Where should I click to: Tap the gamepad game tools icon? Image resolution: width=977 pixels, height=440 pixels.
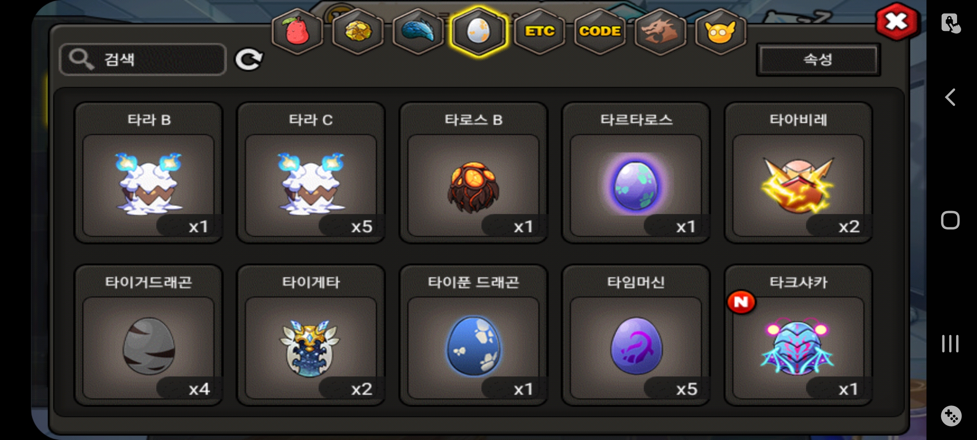click(x=951, y=416)
